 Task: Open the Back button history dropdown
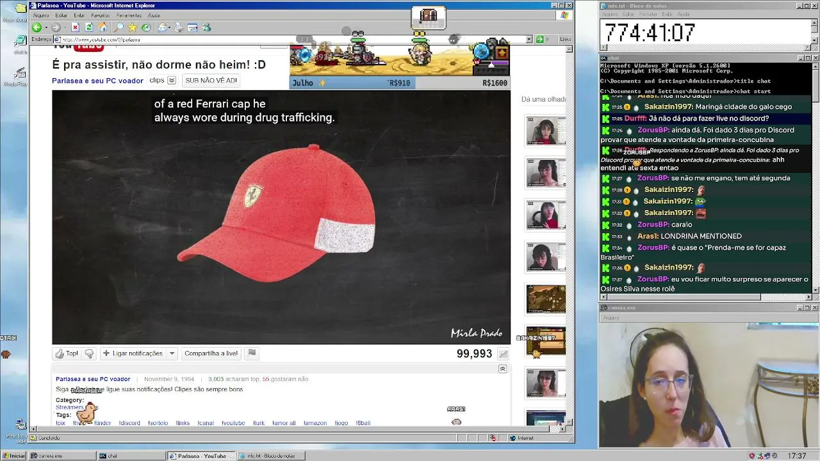(45, 28)
